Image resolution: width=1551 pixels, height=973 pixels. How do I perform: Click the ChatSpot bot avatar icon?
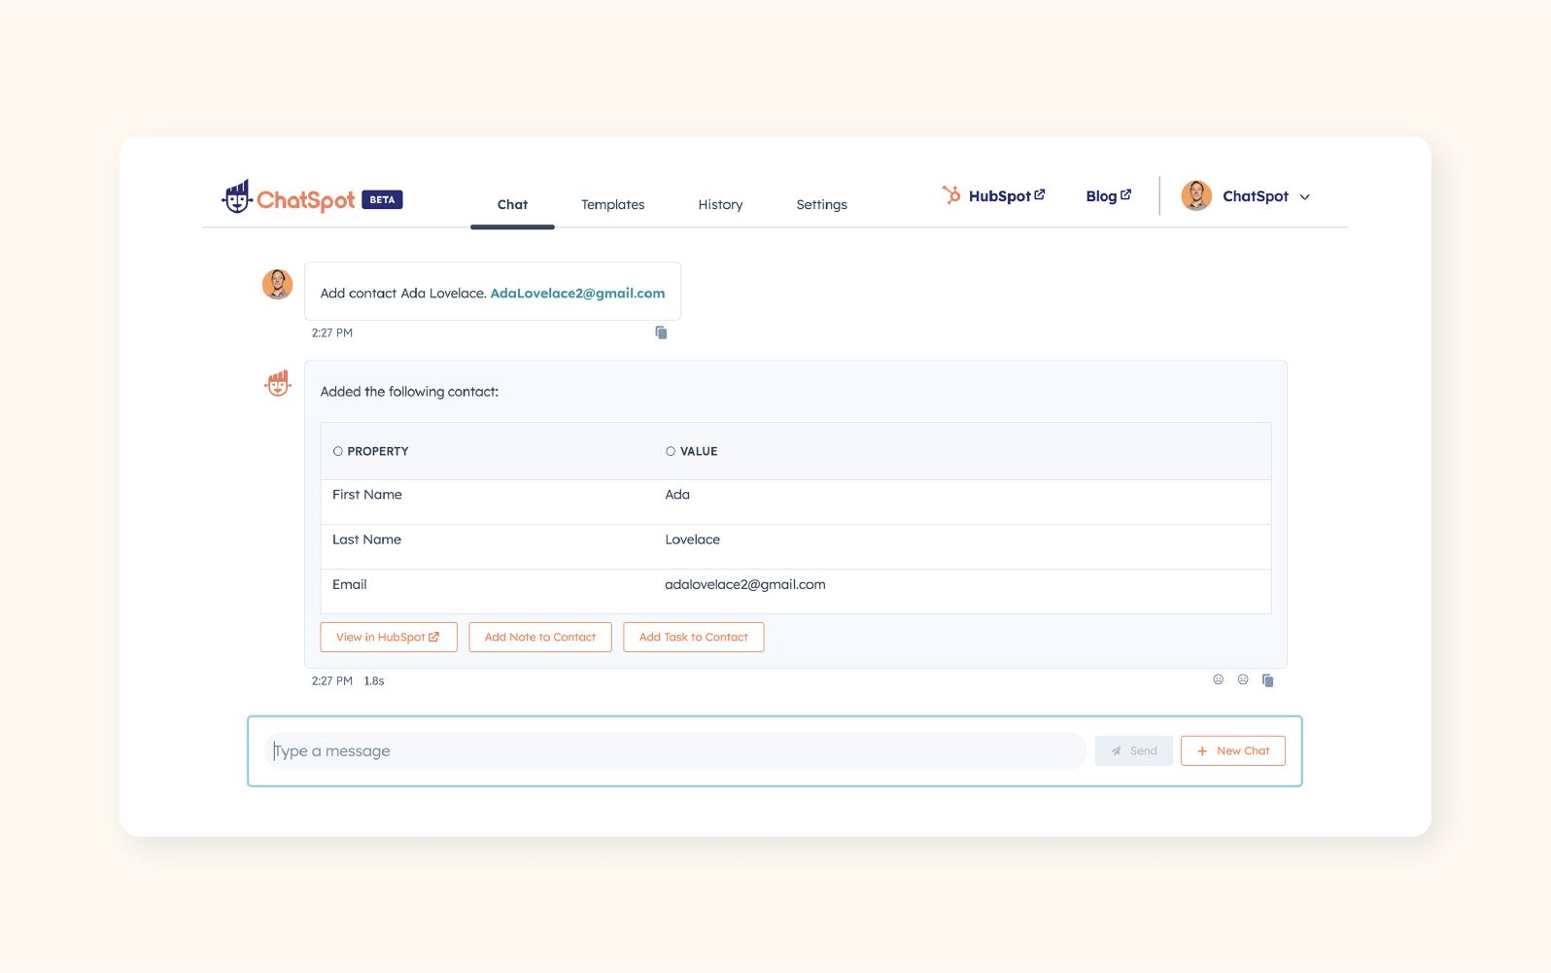[278, 383]
